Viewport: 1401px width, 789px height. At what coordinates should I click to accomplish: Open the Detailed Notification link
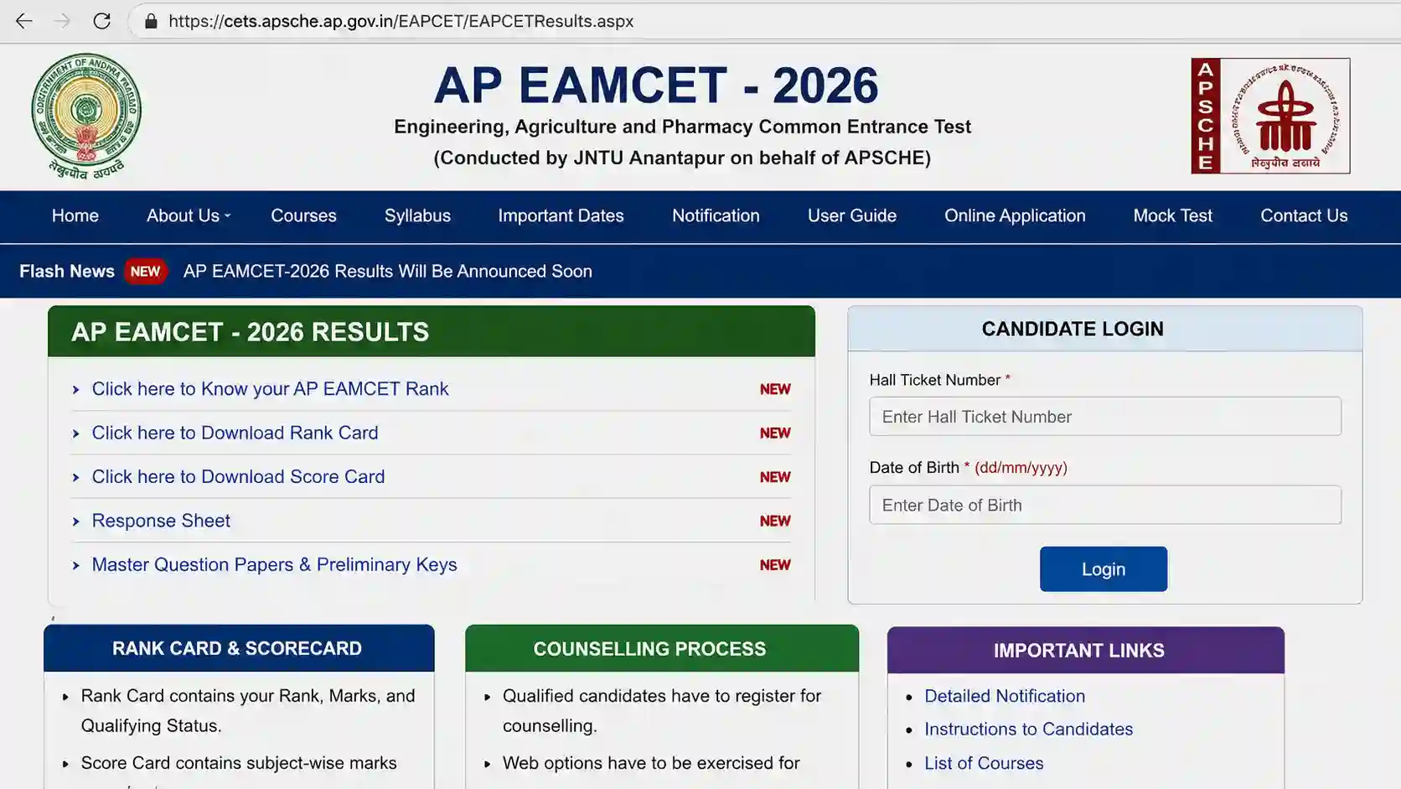click(1005, 696)
